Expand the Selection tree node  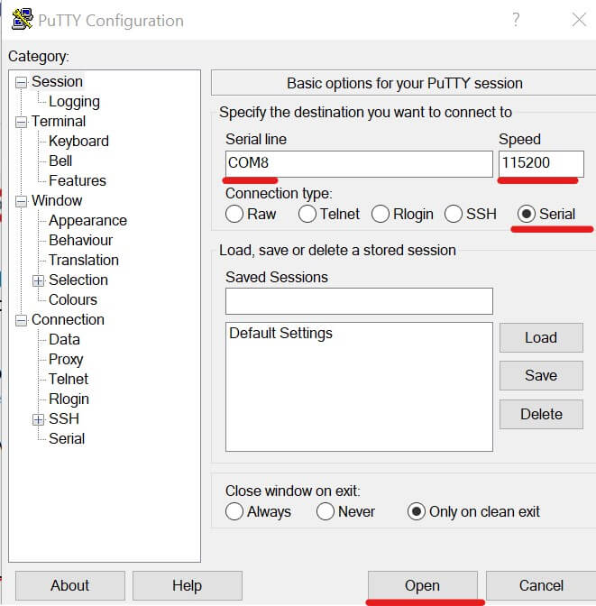click(x=38, y=280)
